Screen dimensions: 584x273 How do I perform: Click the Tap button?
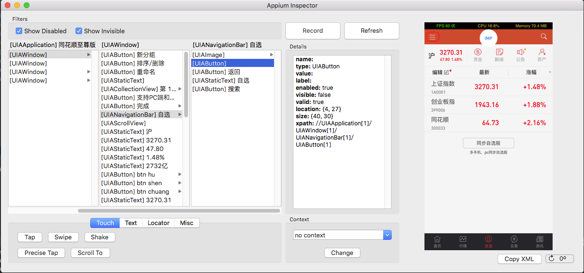tap(30, 237)
